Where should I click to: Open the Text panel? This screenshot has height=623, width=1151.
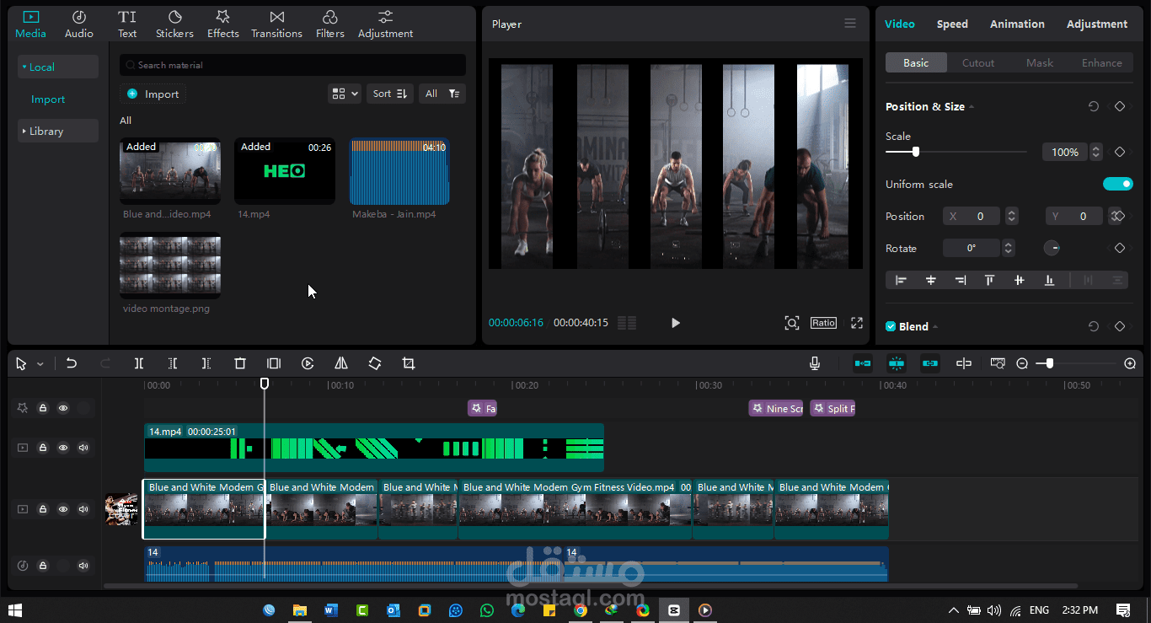(127, 24)
